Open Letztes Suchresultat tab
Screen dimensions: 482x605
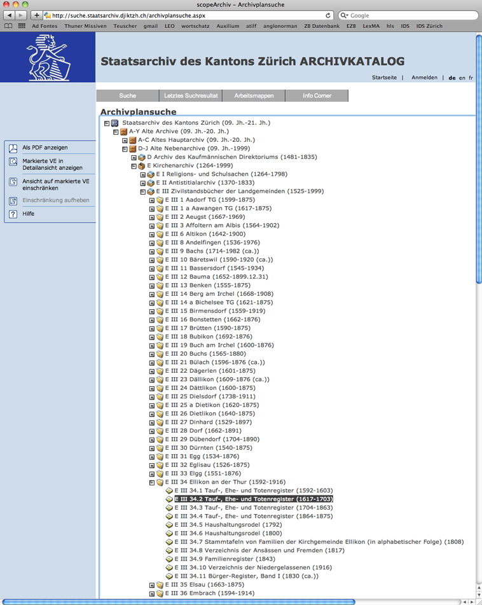[x=191, y=95]
